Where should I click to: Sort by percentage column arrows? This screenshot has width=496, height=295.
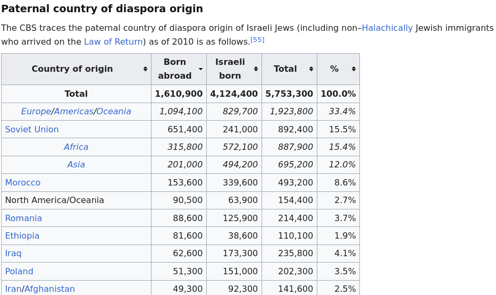pyautogui.click(x=354, y=69)
